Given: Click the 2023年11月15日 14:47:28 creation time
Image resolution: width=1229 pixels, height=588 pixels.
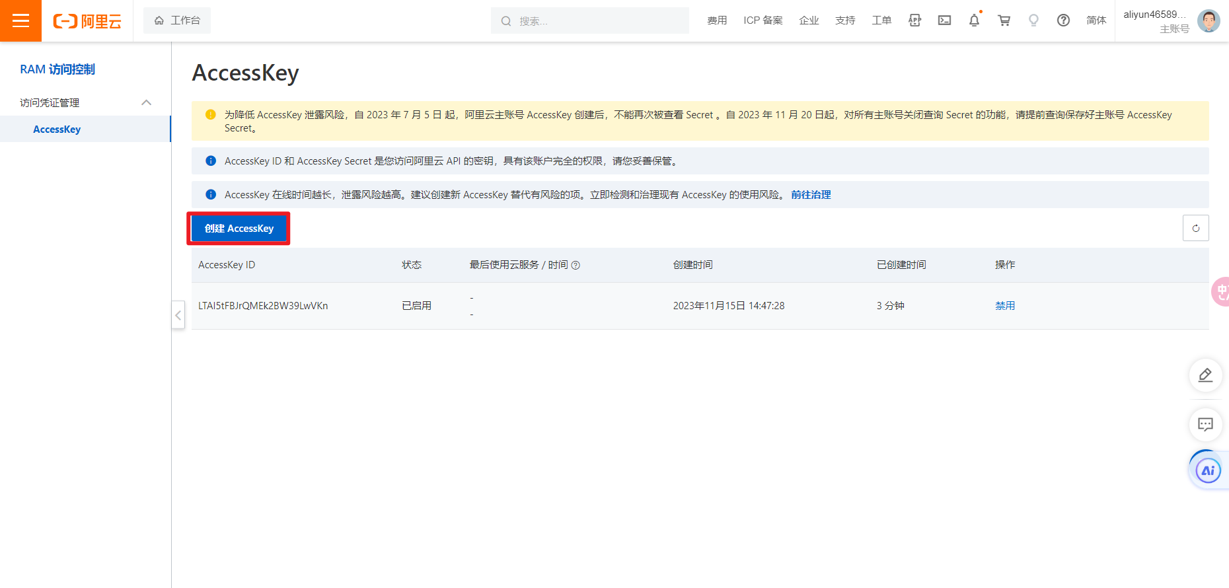Looking at the screenshot, I should [x=729, y=306].
